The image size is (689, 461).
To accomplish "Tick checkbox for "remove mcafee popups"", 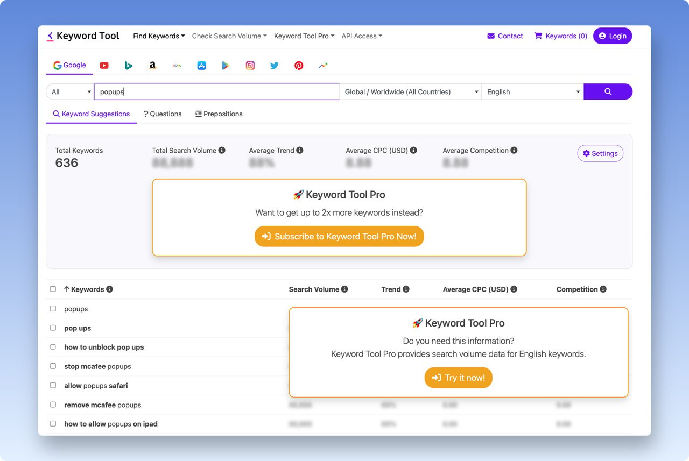I will click(x=53, y=405).
